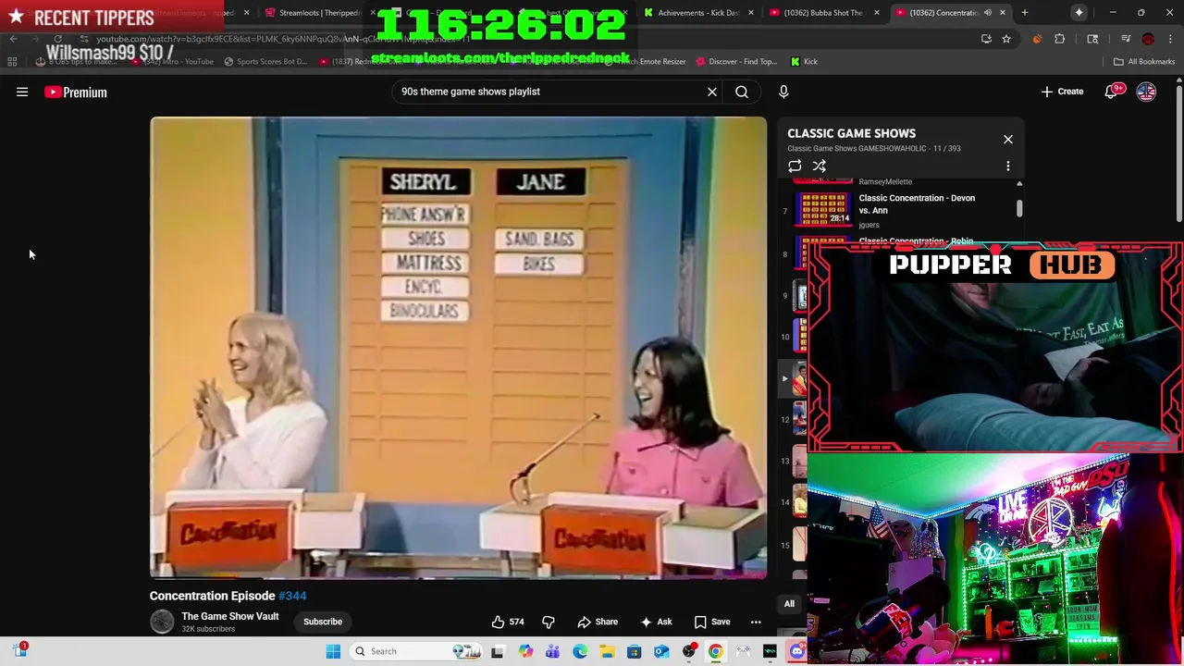Open Discover - Find Top bookmark
This screenshot has height=666, width=1184.
click(735, 61)
